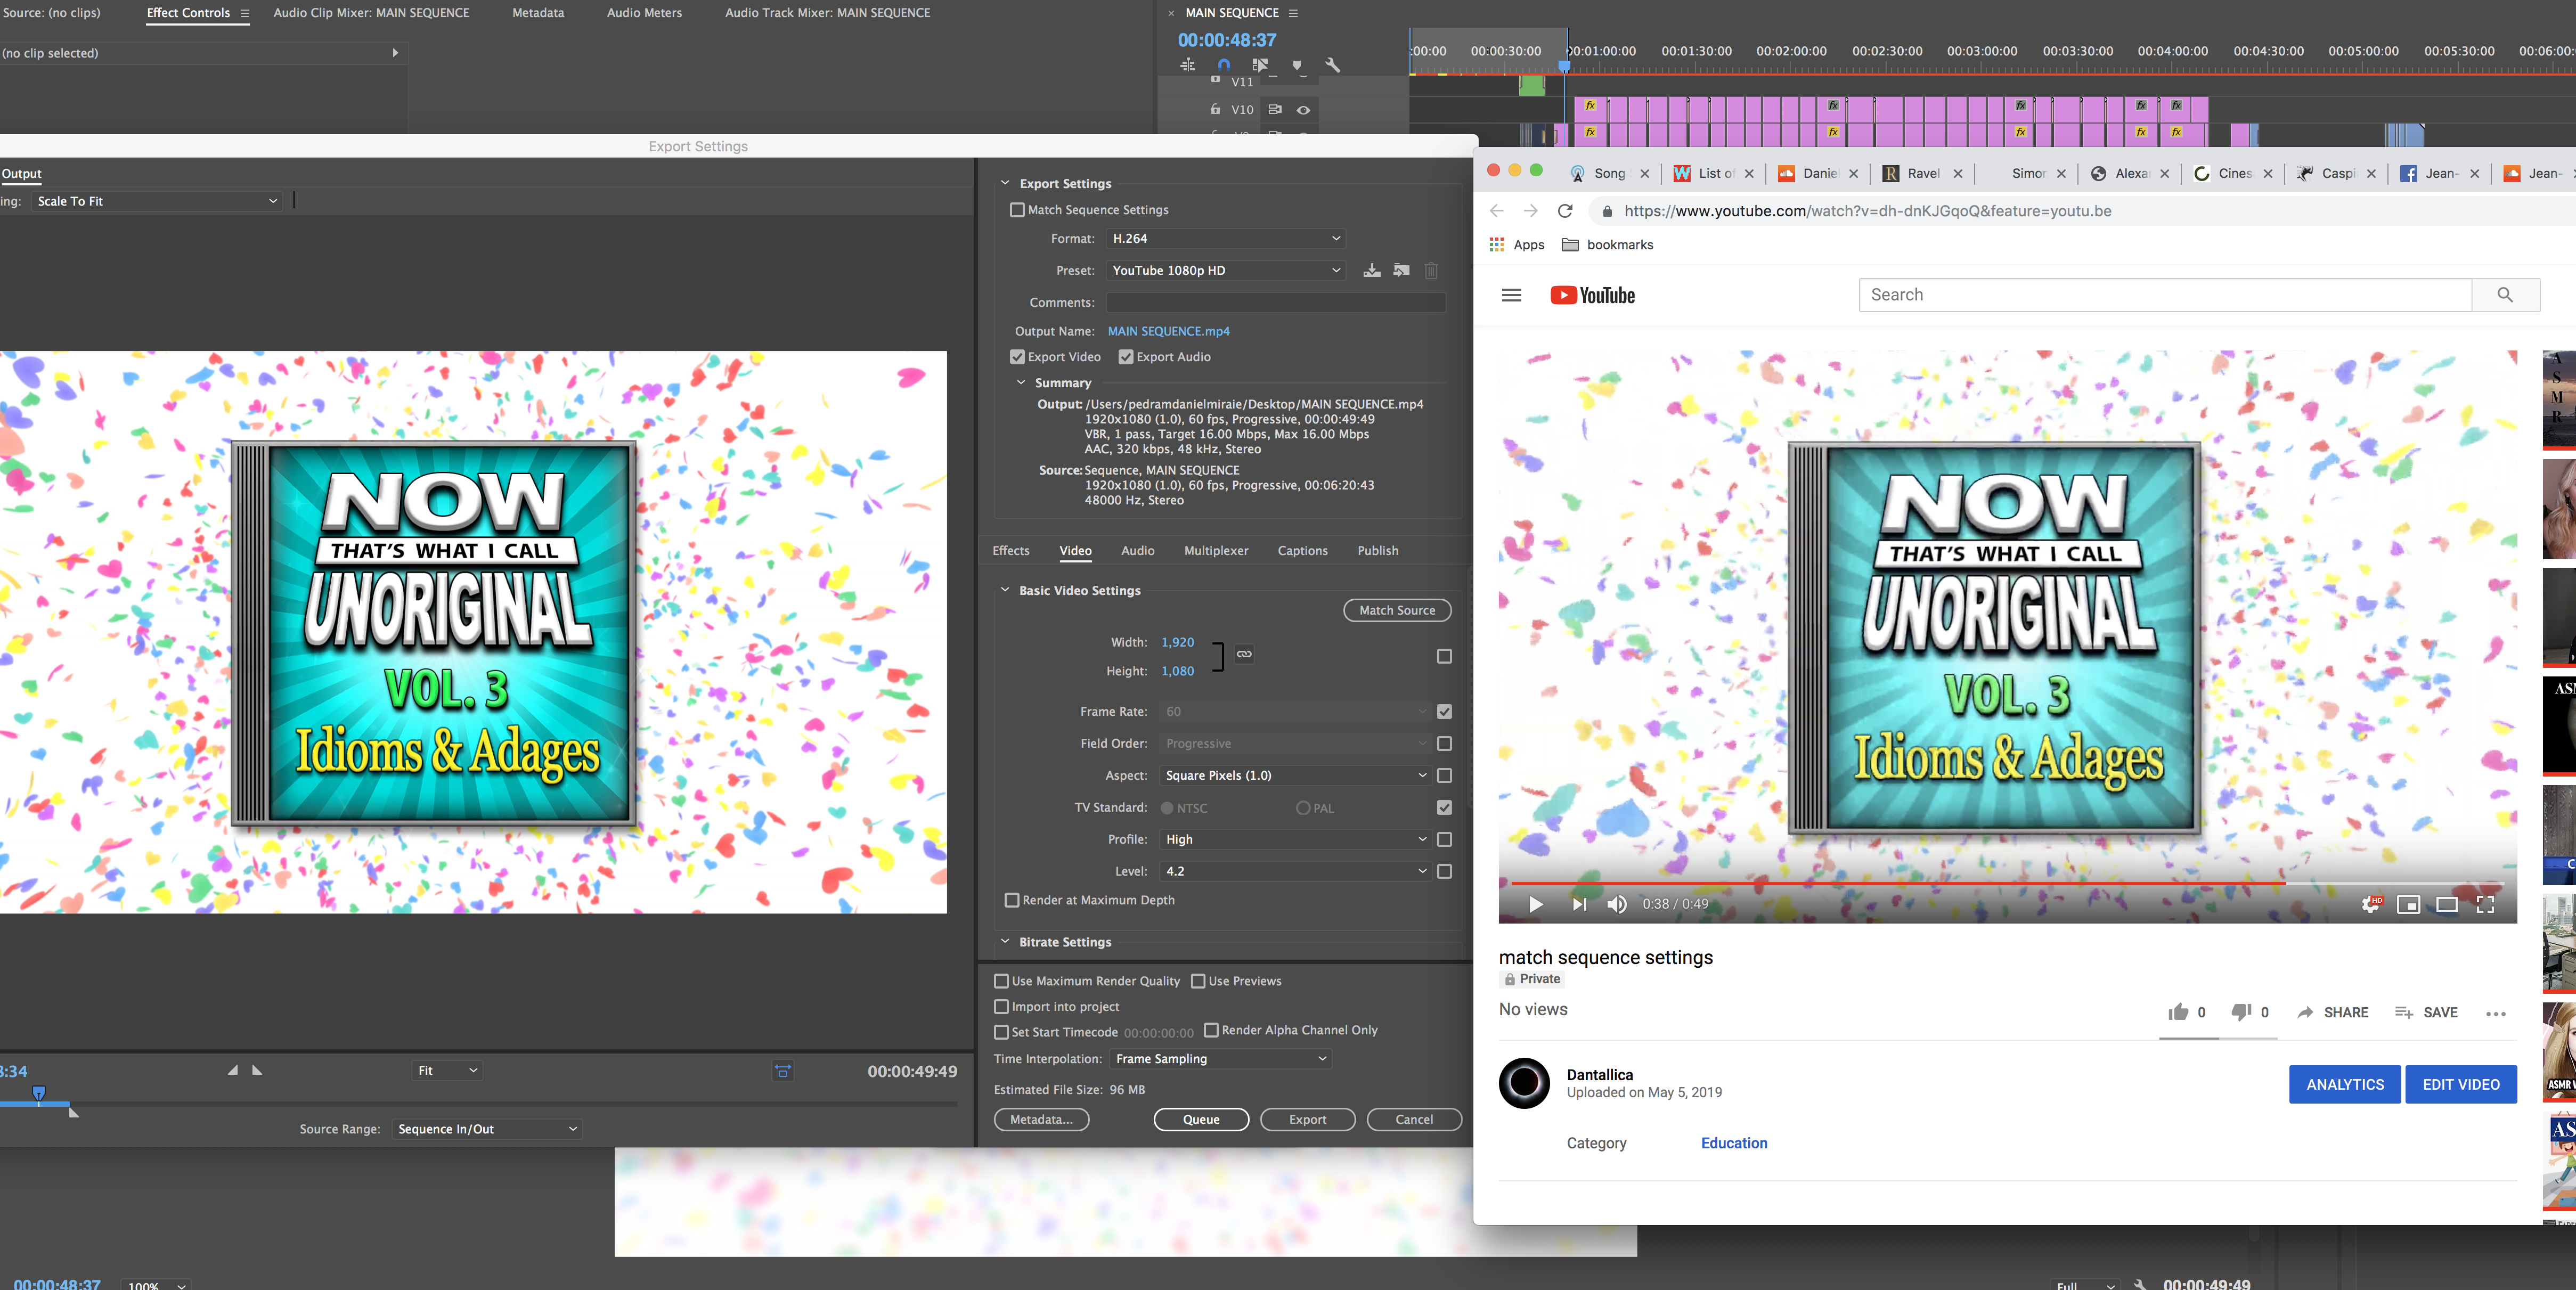
Task: Toggle YouTube miniplayer icon
Action: click(x=2409, y=904)
